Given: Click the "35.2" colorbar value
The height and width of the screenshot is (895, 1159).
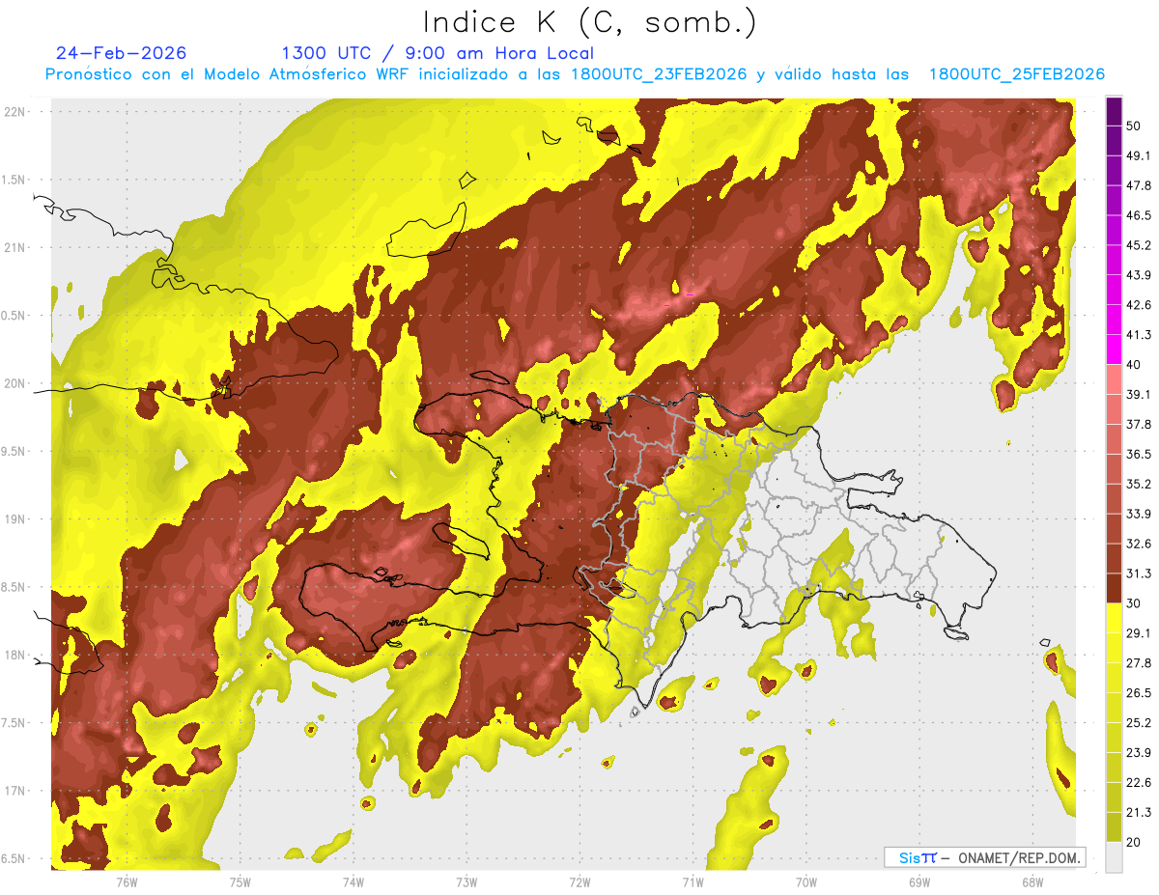Looking at the screenshot, I should [1139, 484].
